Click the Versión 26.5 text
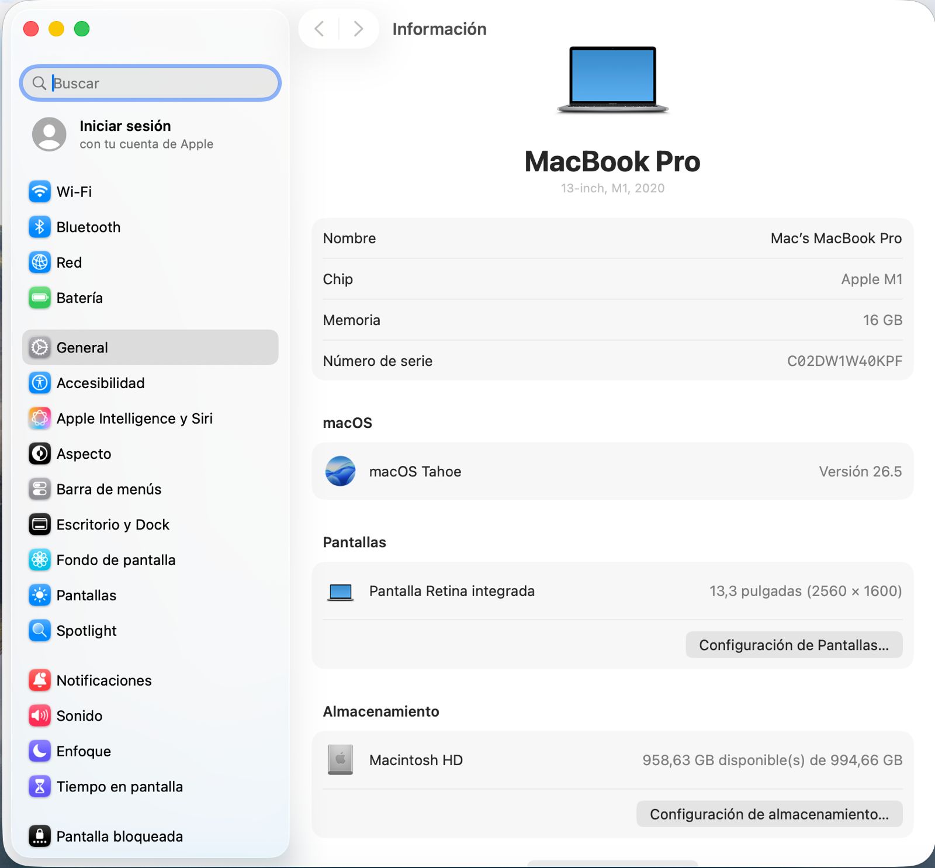Viewport: 935px width, 868px height. 860,472
